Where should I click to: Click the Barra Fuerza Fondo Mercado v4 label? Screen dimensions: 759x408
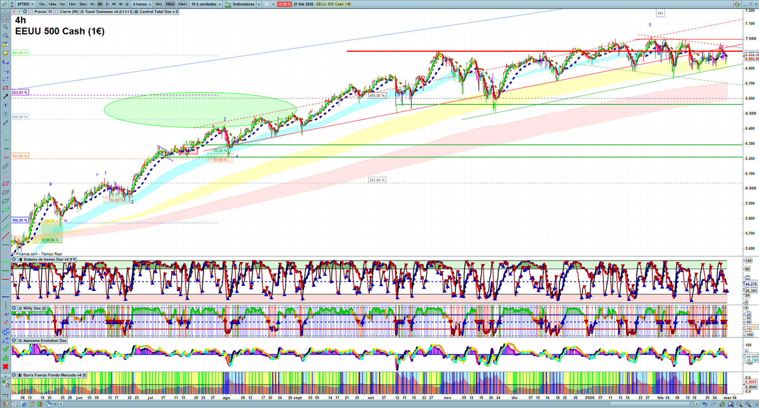coord(55,375)
